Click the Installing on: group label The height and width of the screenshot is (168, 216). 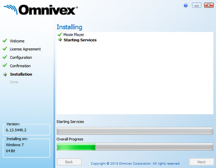coord(17,139)
